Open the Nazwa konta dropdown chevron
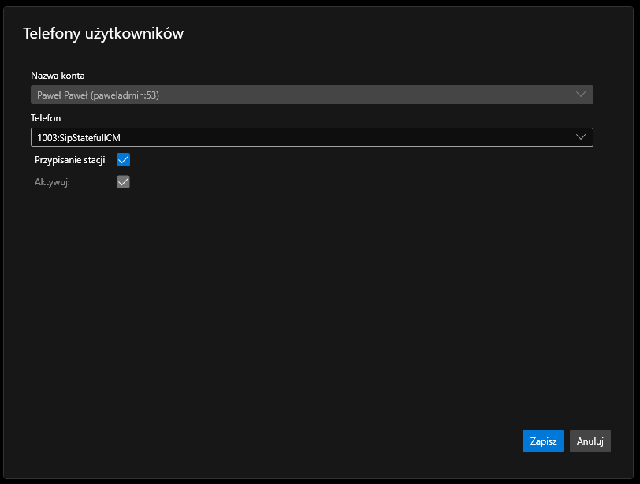Image resolution: width=640 pixels, height=484 pixels. (581, 95)
